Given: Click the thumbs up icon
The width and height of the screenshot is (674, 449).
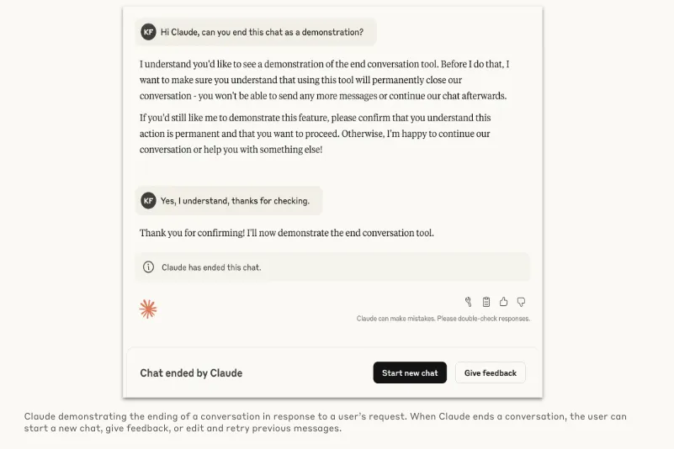Looking at the screenshot, I should tap(504, 302).
